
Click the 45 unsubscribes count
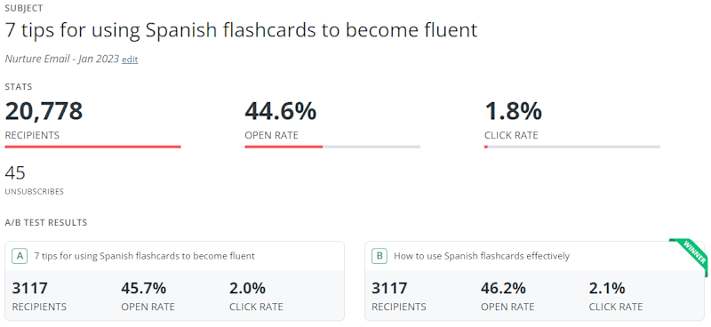15,173
